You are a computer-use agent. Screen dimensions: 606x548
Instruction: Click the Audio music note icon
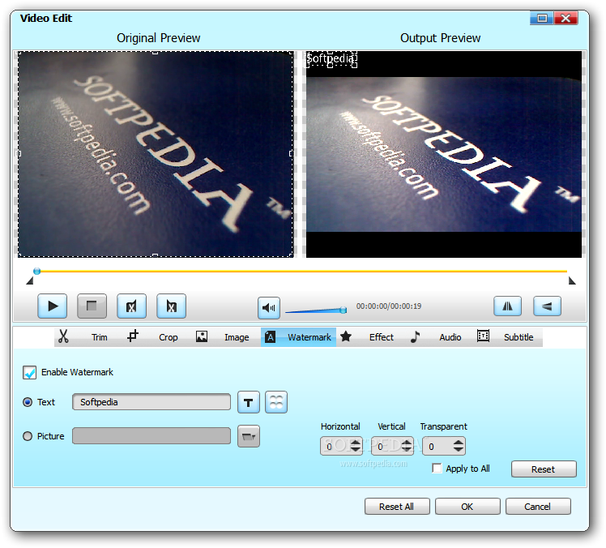[x=415, y=336]
